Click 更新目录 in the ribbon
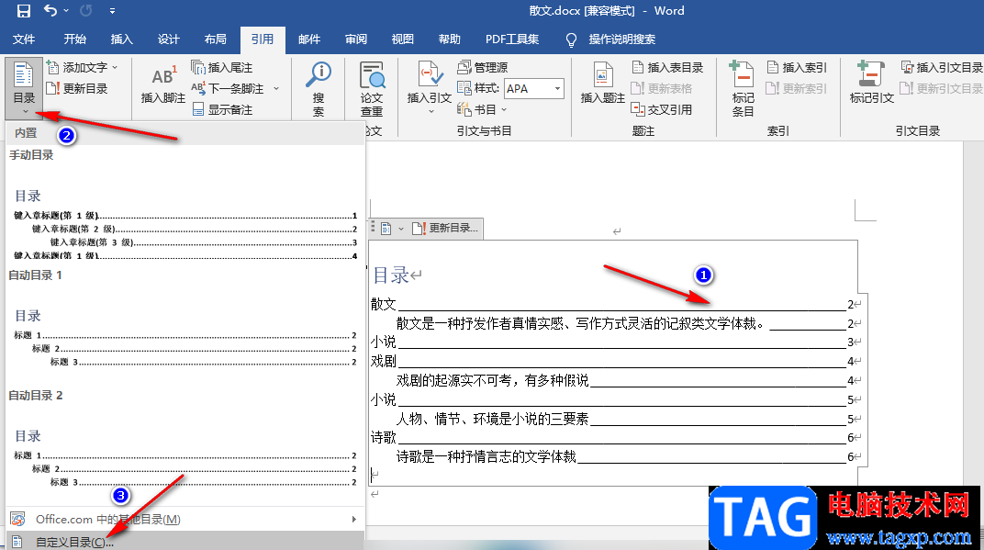Viewport: 984px width, 550px height. pos(77,88)
